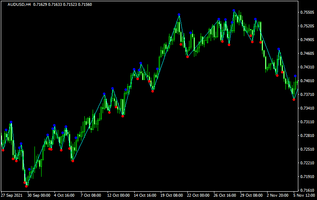Click the 27 Sep 2021 date label
Screen dimensions: 317x200
click(x=12, y=195)
